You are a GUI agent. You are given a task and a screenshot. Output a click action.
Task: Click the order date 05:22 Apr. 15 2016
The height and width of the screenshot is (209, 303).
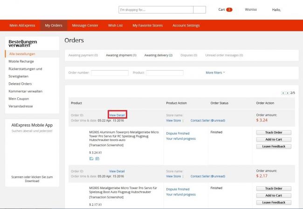(x=111, y=121)
